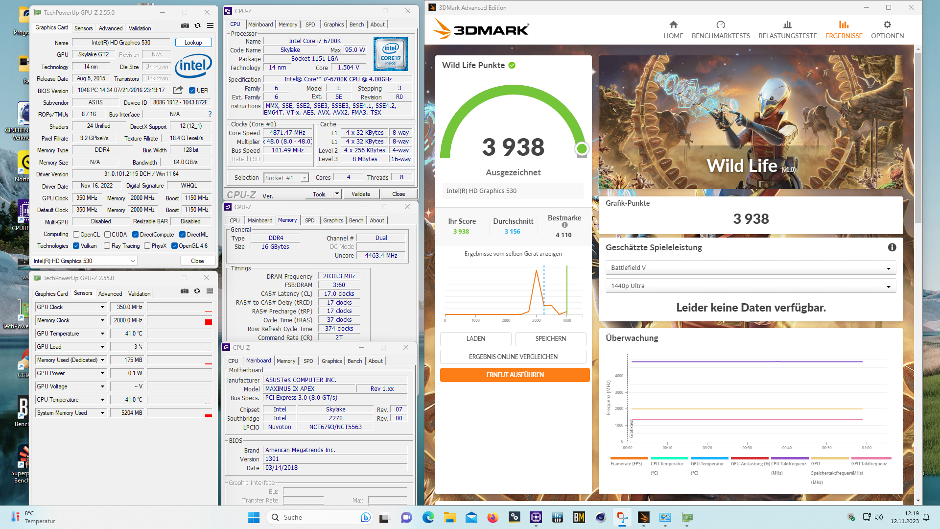Open Firefox from taskbar
The width and height of the screenshot is (940, 529).
[x=493, y=517]
